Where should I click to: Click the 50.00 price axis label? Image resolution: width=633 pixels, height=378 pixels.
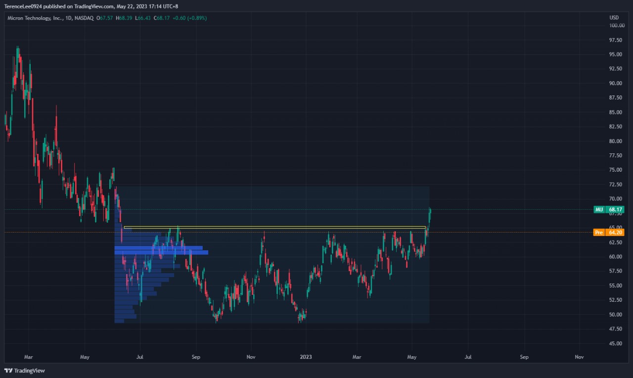click(616, 315)
